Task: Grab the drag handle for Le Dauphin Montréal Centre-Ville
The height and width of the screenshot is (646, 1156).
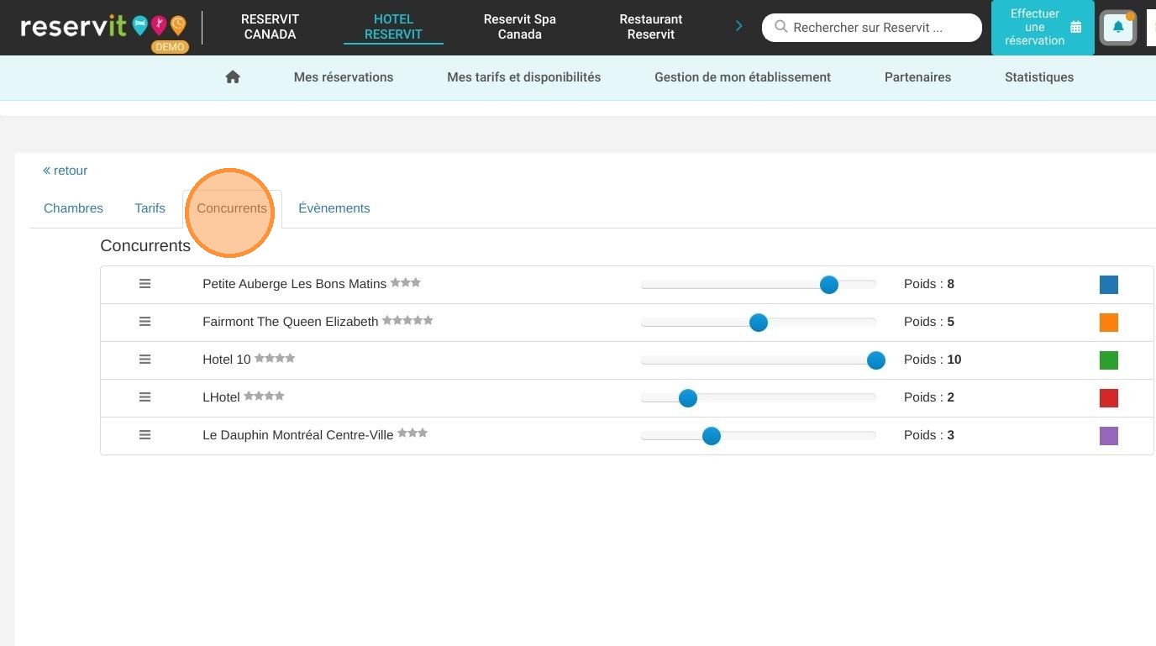Action: coord(144,435)
